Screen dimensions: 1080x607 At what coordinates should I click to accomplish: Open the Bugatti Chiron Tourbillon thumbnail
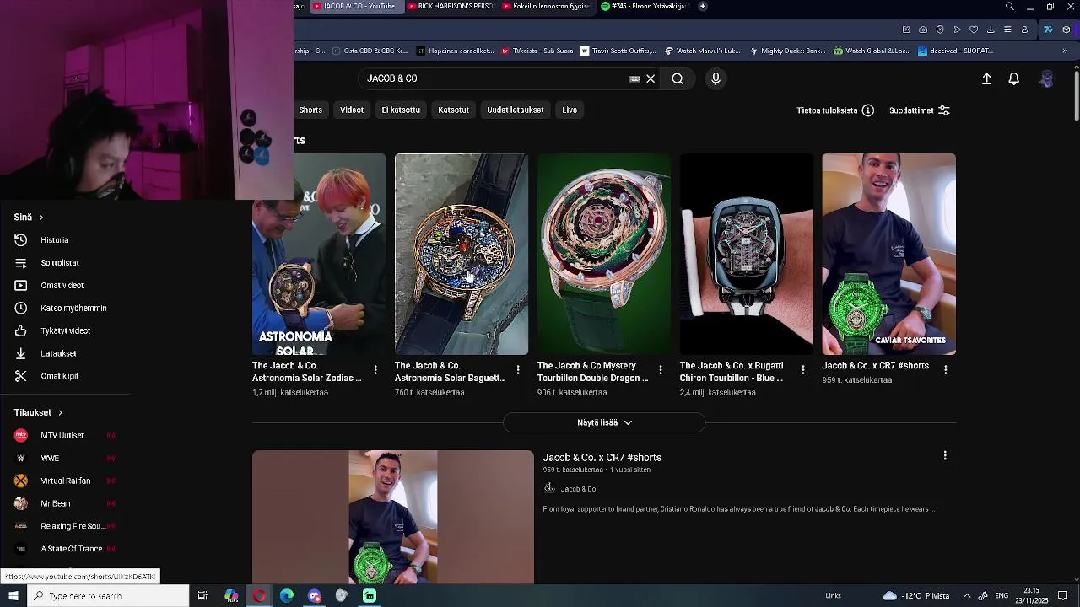click(x=747, y=254)
